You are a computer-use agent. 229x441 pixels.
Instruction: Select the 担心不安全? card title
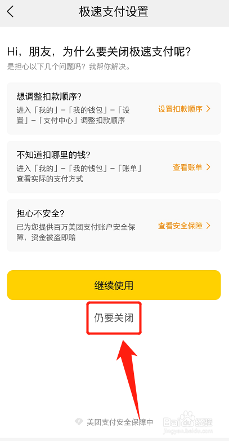click(41, 214)
